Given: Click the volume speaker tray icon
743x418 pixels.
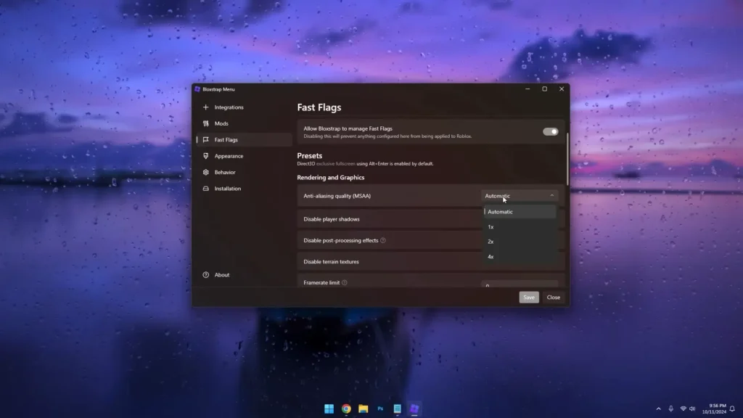Looking at the screenshot, I should pos(692,409).
